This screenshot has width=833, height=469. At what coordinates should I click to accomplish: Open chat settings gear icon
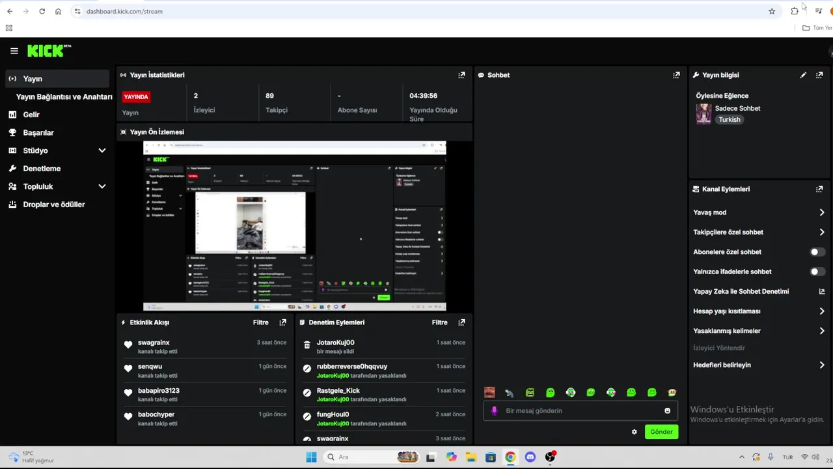pos(635,432)
